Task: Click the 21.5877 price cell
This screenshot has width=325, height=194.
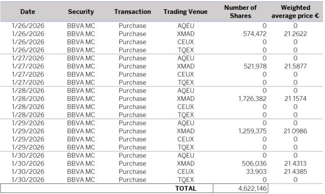Action: 295,66
